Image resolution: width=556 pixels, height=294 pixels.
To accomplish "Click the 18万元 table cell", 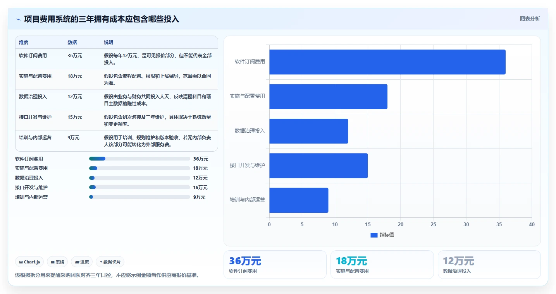I will pos(75,76).
